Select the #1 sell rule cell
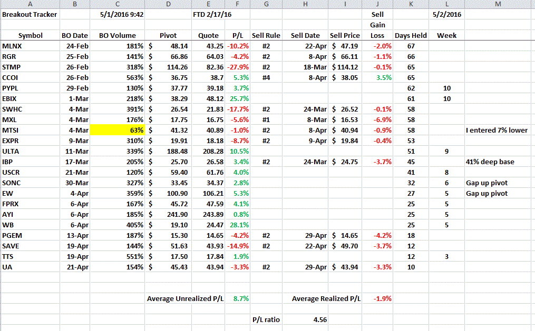 [266, 120]
